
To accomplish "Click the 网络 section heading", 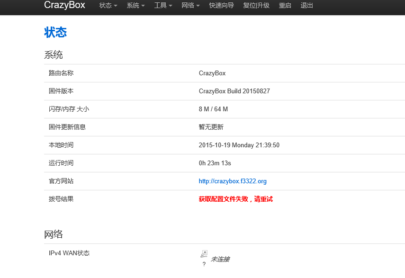I will click(x=53, y=234).
